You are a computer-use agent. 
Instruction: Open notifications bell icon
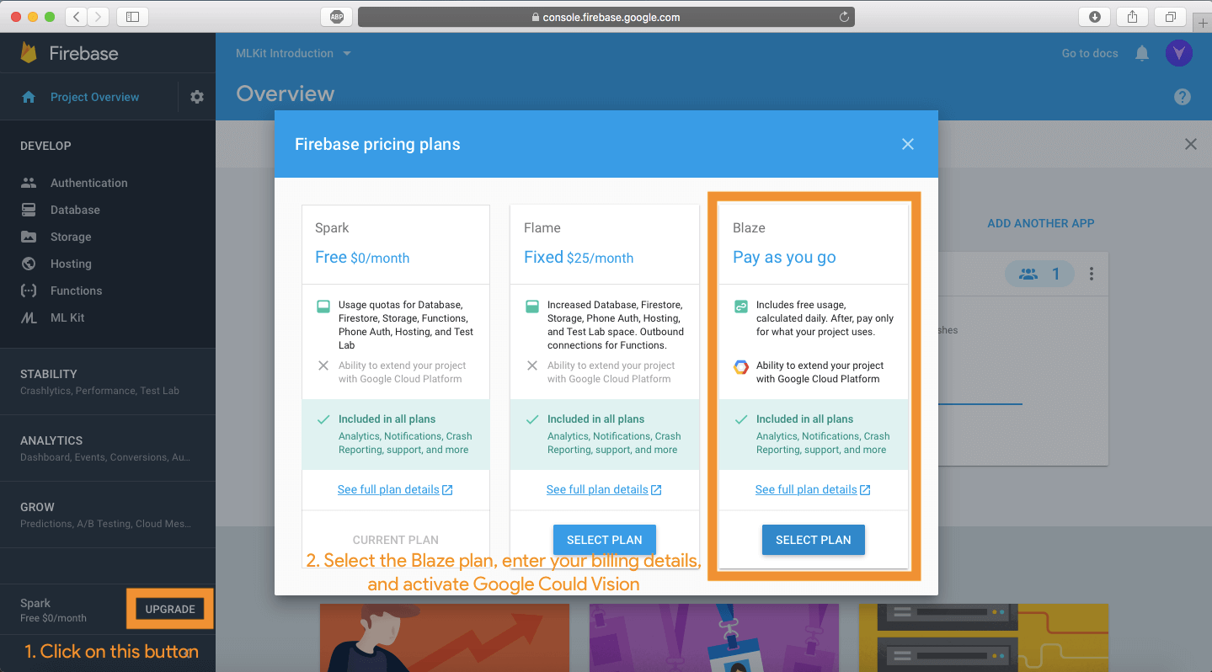1142,53
